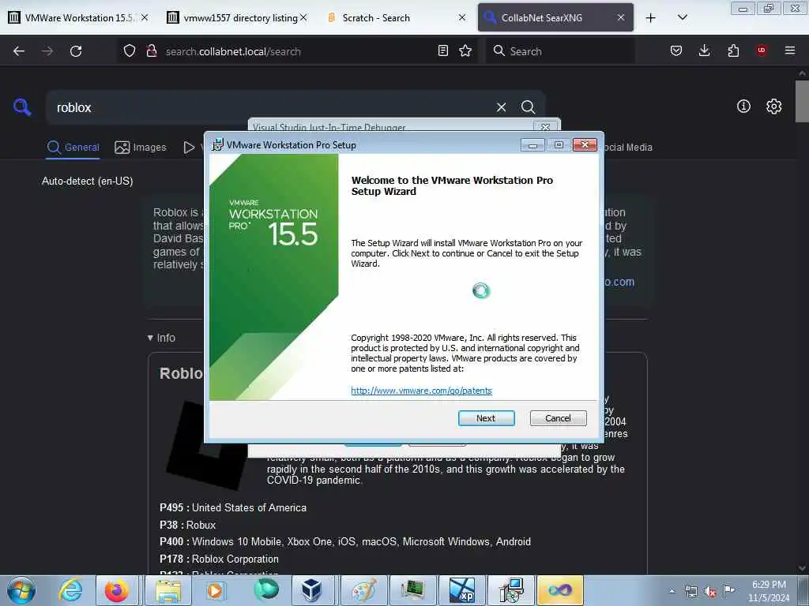Open the uBlock Origin extension icon
809x606 pixels.
coord(762,50)
